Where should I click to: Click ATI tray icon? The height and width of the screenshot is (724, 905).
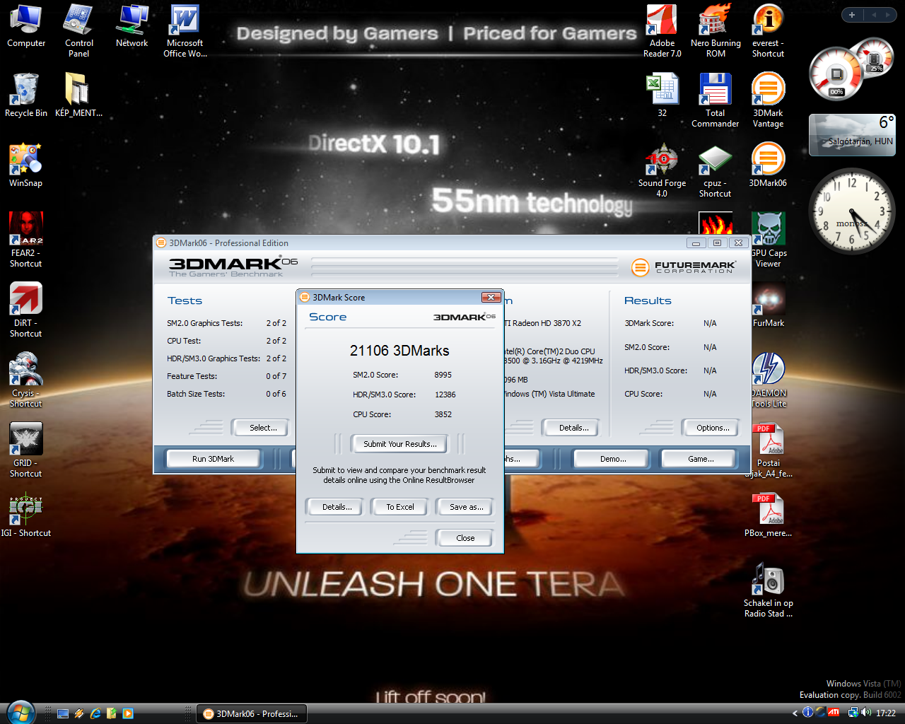tap(834, 713)
